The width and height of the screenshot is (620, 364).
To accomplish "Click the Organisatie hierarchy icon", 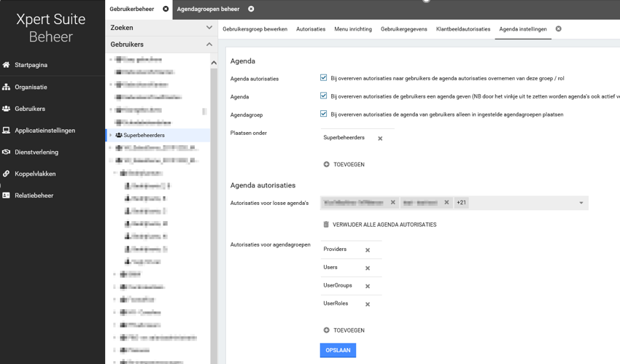I will [7, 87].
